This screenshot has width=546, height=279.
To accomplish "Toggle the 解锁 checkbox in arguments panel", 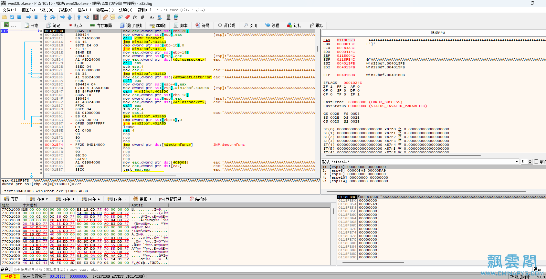I will coord(536,162).
